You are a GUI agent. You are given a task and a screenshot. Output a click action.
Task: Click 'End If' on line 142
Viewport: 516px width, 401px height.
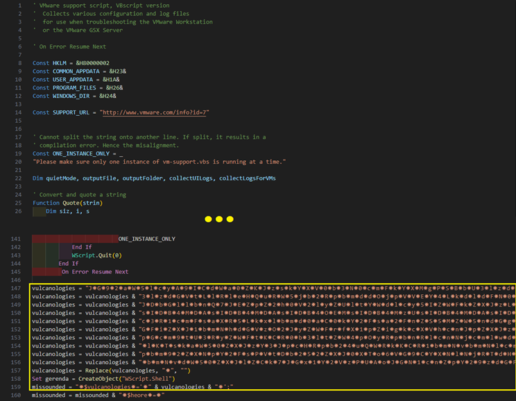(x=82, y=247)
